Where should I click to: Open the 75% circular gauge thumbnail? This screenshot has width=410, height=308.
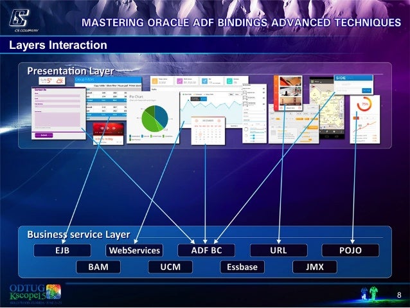pyautogui.click(x=365, y=120)
